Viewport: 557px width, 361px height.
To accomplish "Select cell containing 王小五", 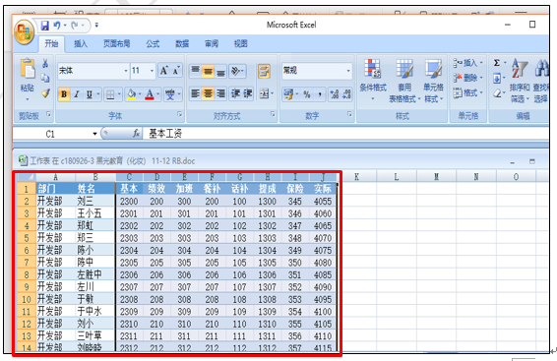I will [x=95, y=213].
